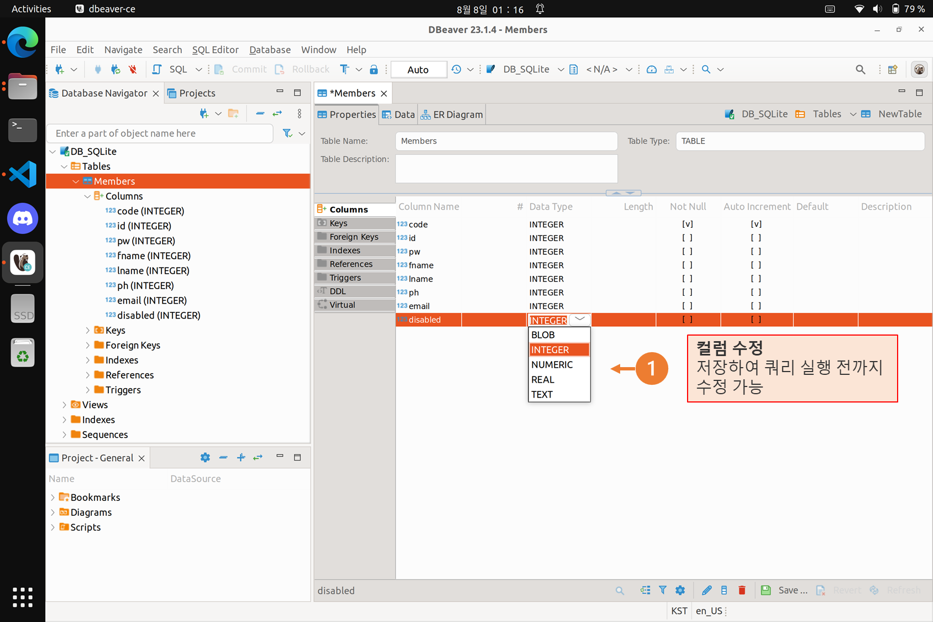Expand the Sequences node in navigator
The width and height of the screenshot is (933, 622).
pos(64,435)
